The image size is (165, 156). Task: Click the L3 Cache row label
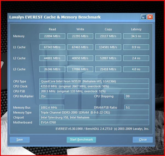19,69
